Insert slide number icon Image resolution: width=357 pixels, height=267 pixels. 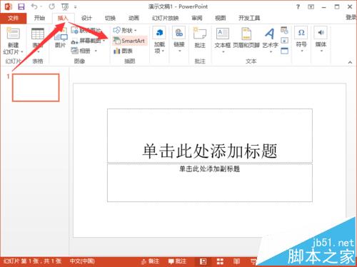click(x=284, y=41)
